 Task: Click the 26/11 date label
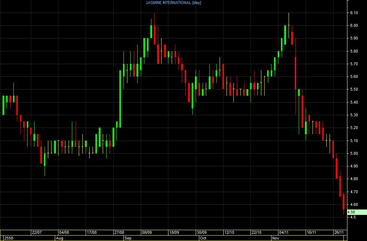coord(339,233)
